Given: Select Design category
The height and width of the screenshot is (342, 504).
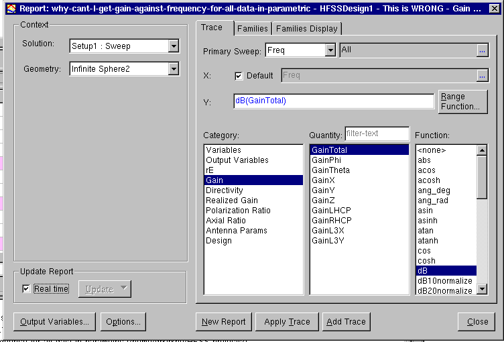Looking at the screenshot, I should 253,240.
